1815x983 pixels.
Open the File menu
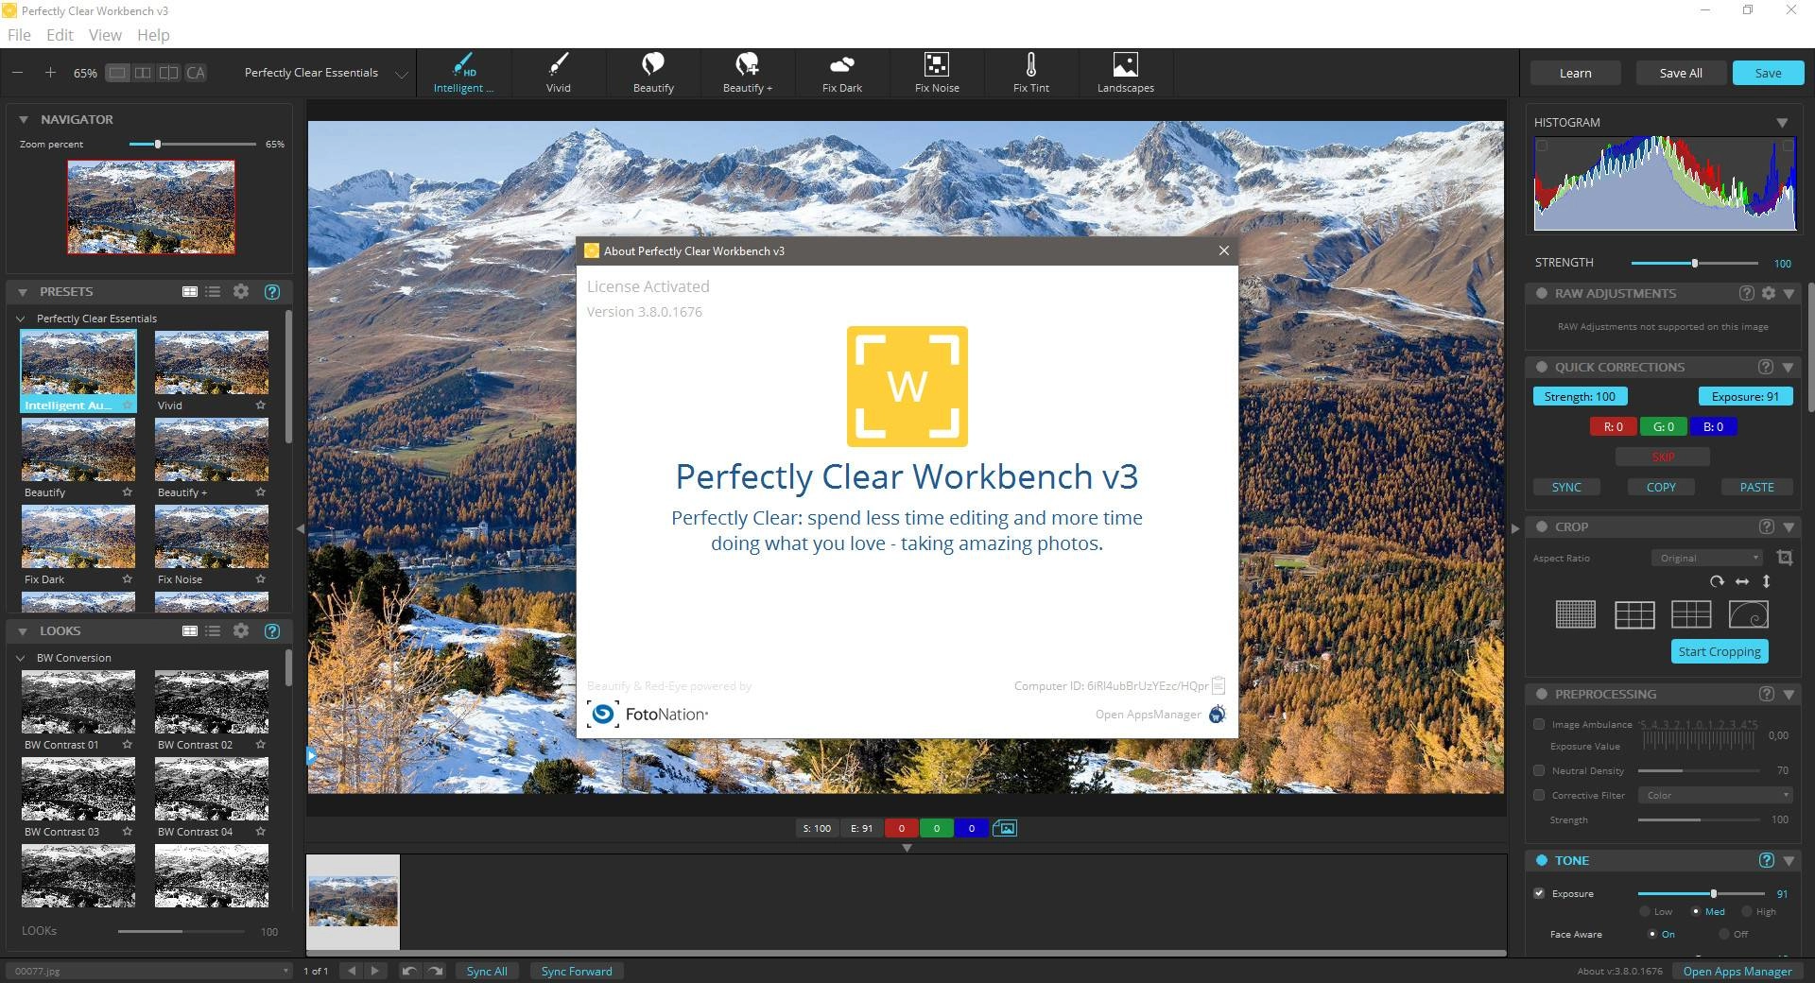[19, 35]
